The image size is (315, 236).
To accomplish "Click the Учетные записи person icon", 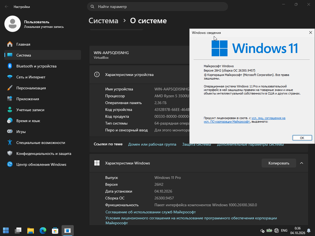I will [x=10, y=110].
